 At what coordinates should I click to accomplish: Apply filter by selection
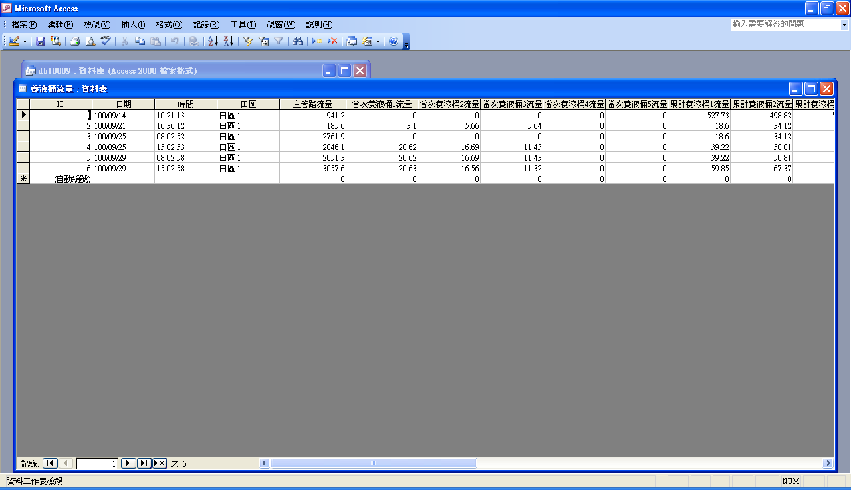pos(248,41)
